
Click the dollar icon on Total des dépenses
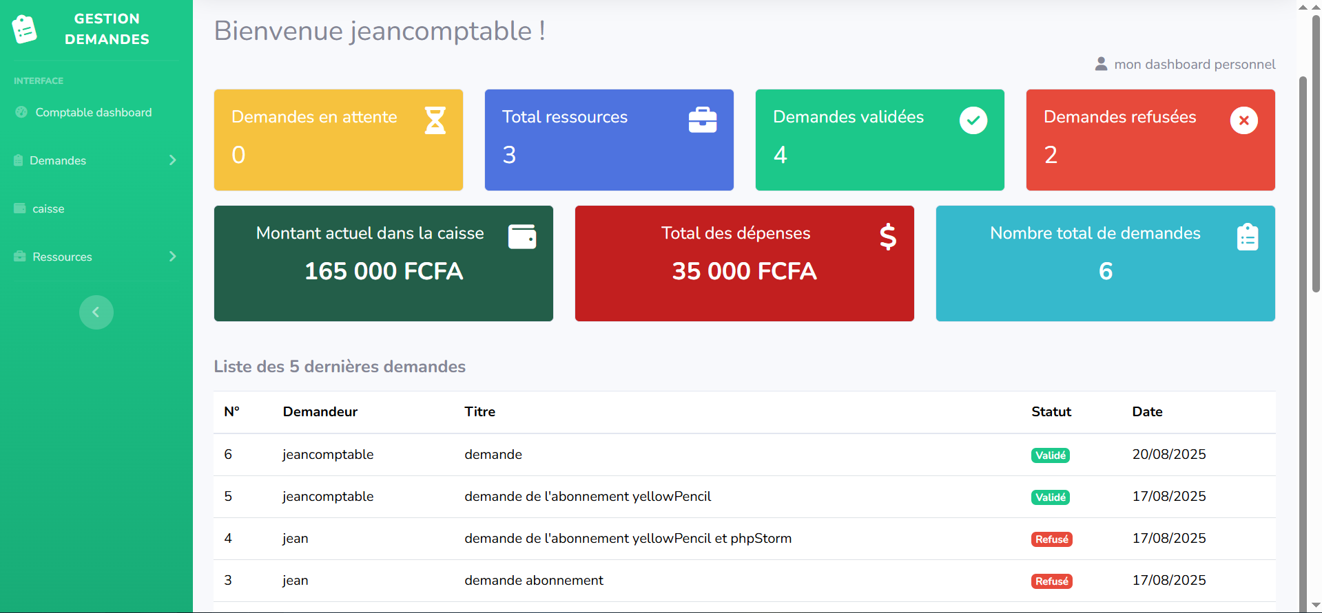pyautogui.click(x=888, y=237)
